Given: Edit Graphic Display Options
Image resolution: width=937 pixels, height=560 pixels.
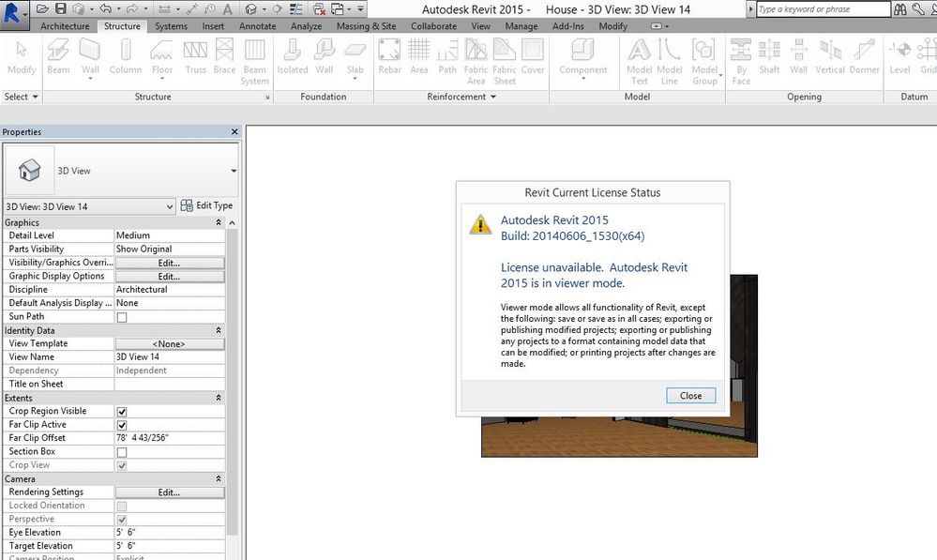Looking at the screenshot, I should point(170,277).
